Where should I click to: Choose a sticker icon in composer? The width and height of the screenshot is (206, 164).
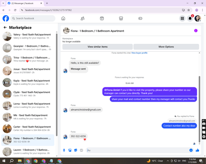[x=76, y=150]
